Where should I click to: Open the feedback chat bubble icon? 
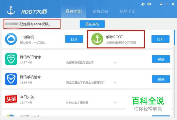(x=149, y=4)
